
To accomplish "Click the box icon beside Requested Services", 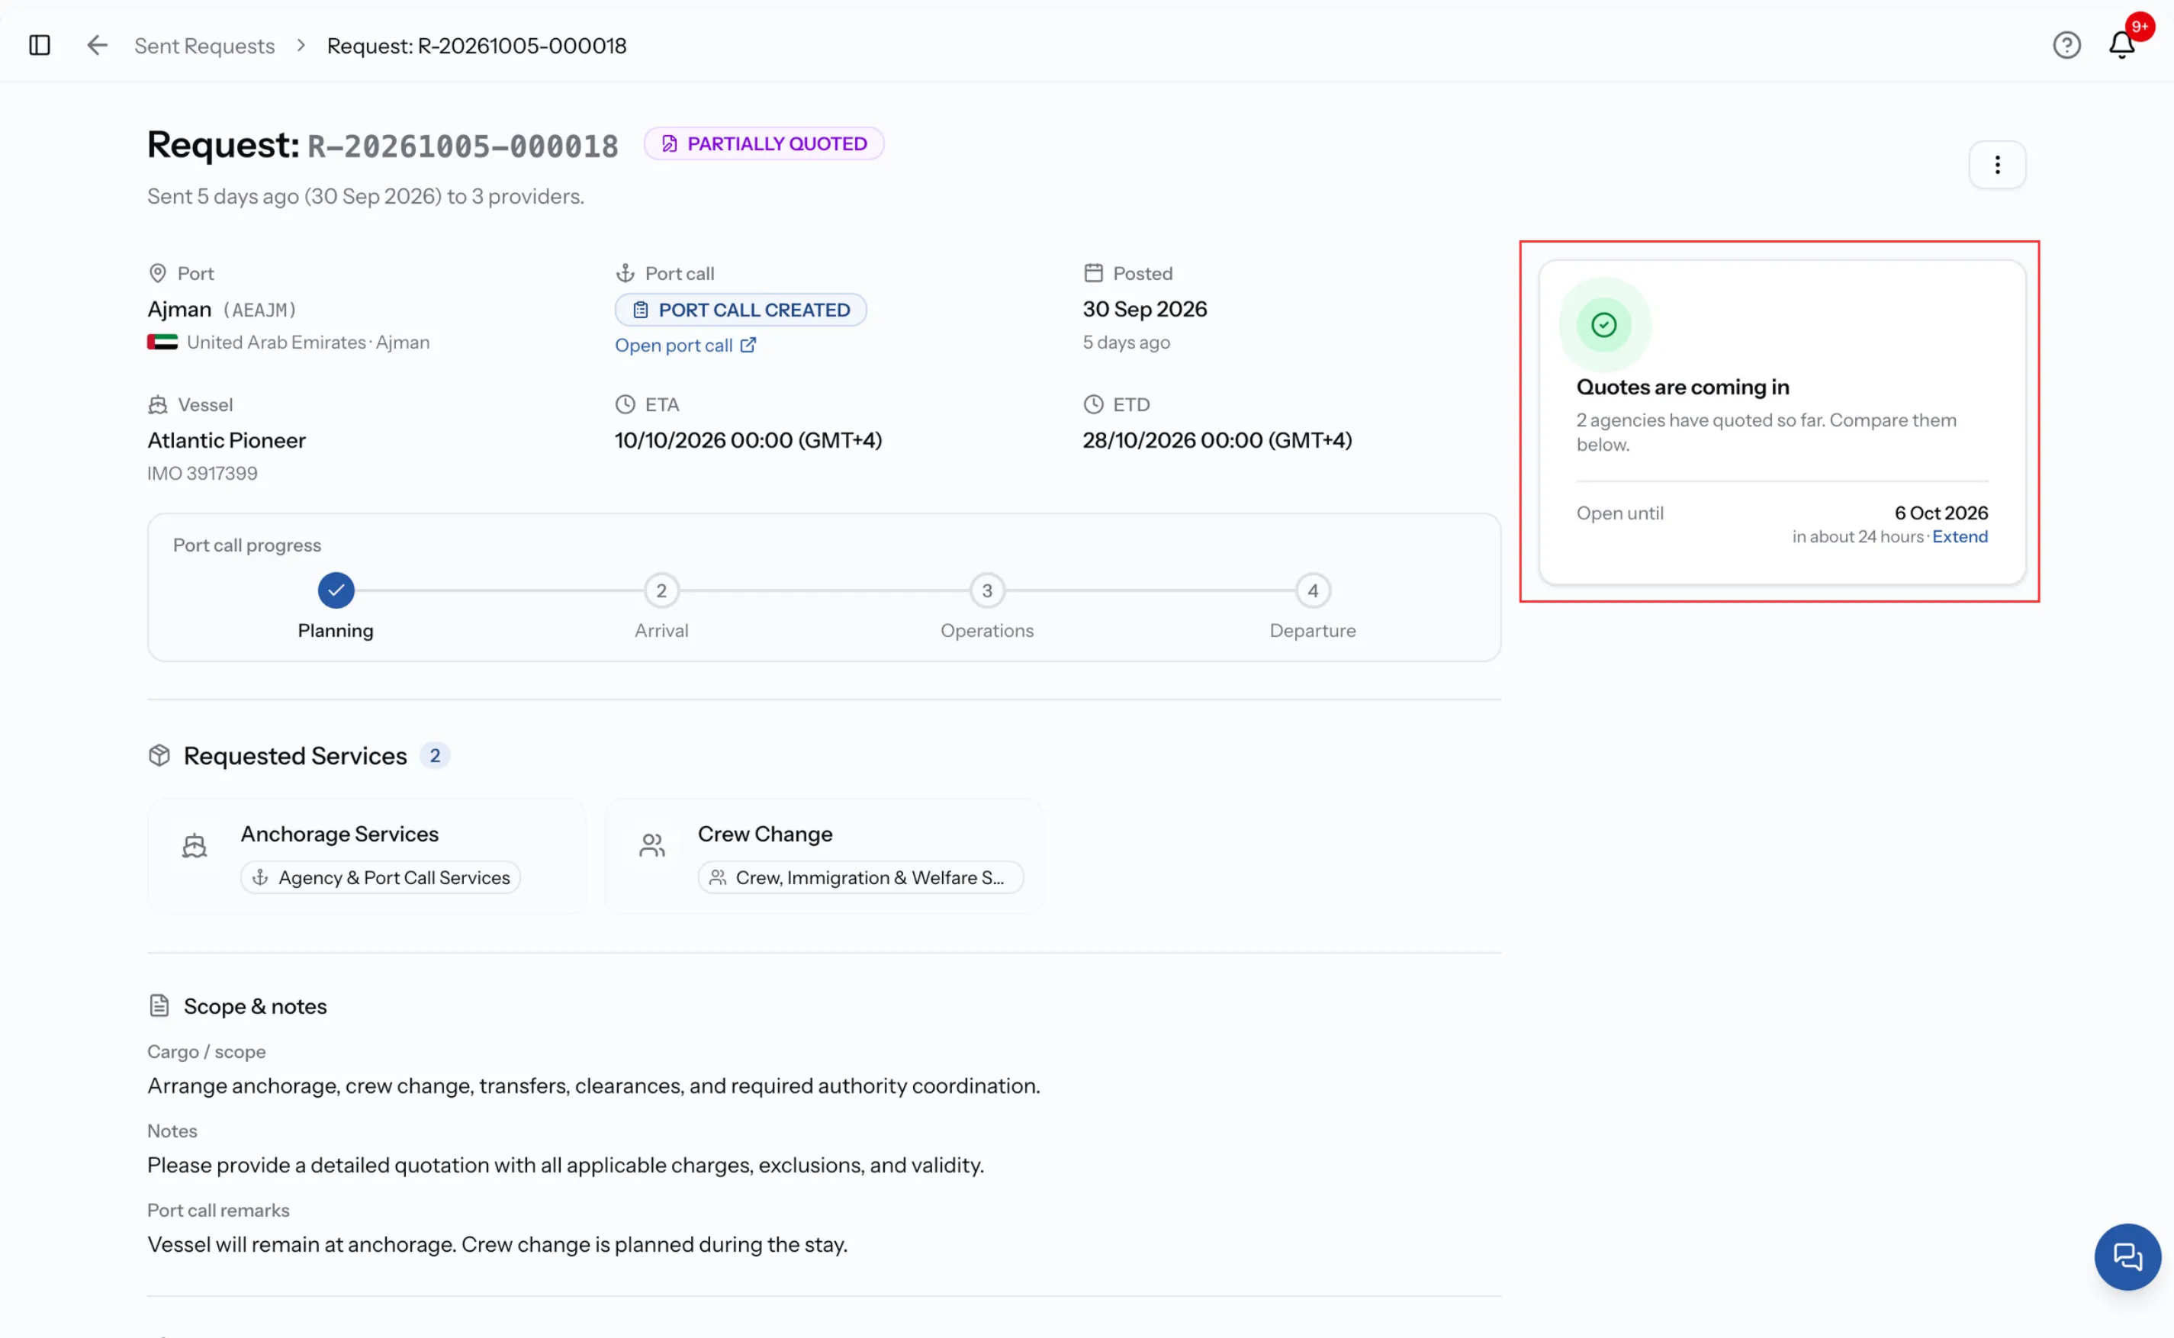I will click(159, 756).
